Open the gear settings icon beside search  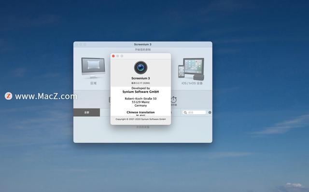(x=210, y=112)
